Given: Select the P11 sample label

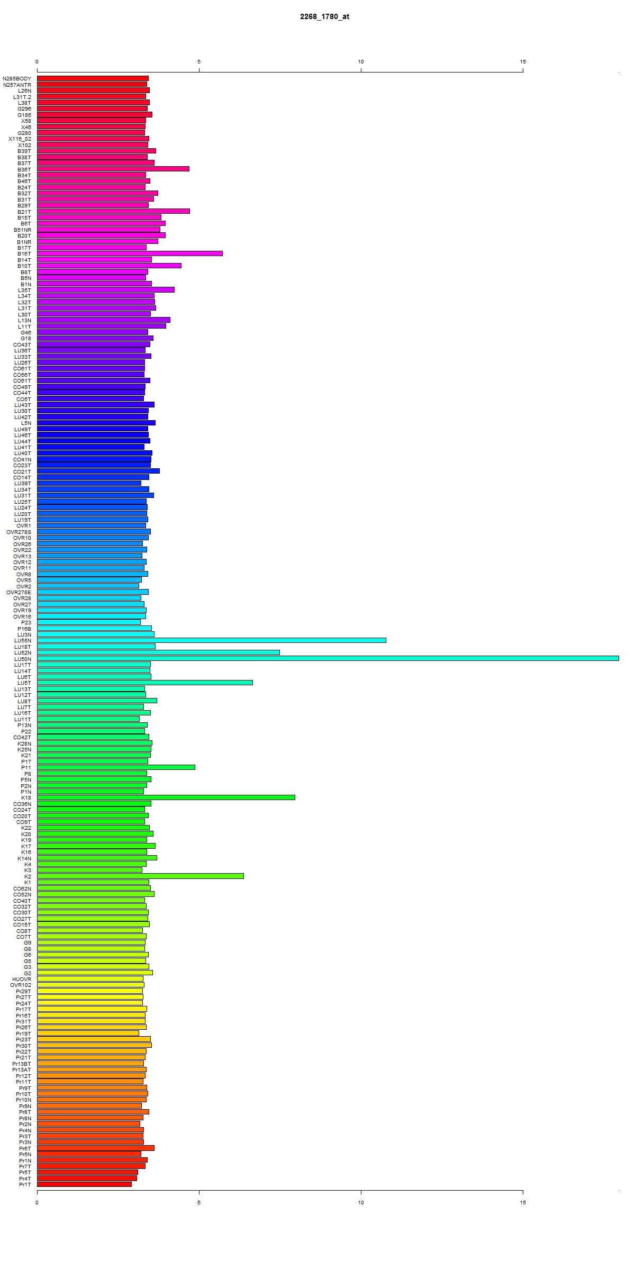Looking at the screenshot, I should click(x=26, y=768).
